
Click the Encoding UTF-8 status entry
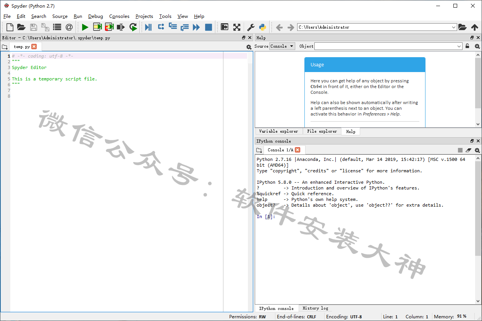[344, 317]
